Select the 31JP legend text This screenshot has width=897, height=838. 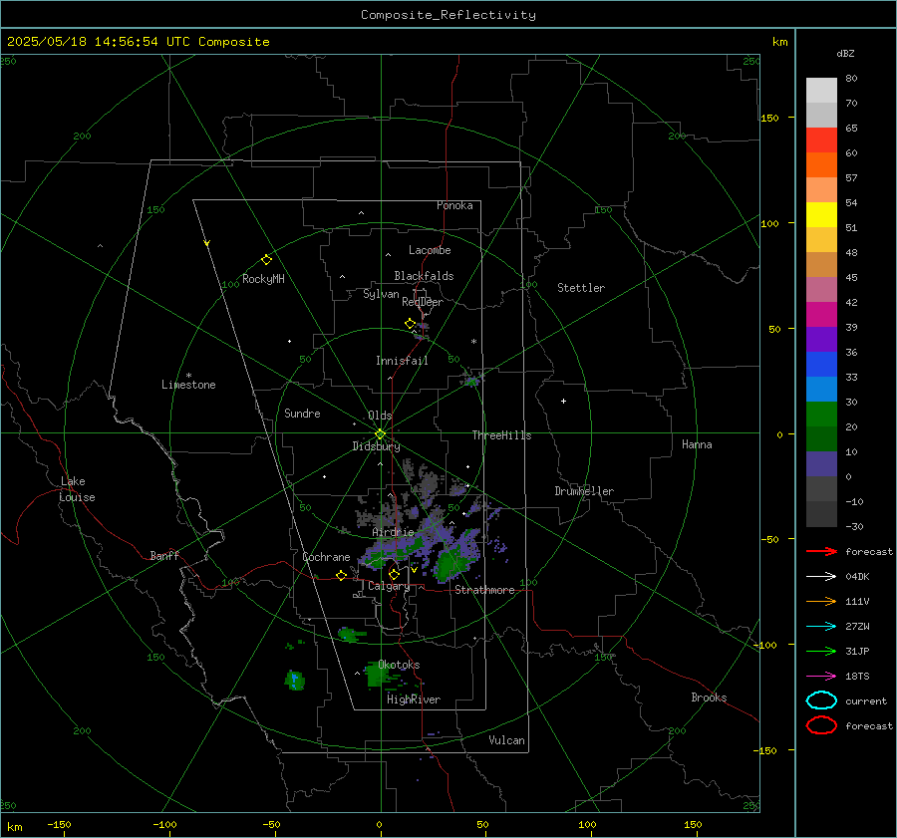point(857,651)
